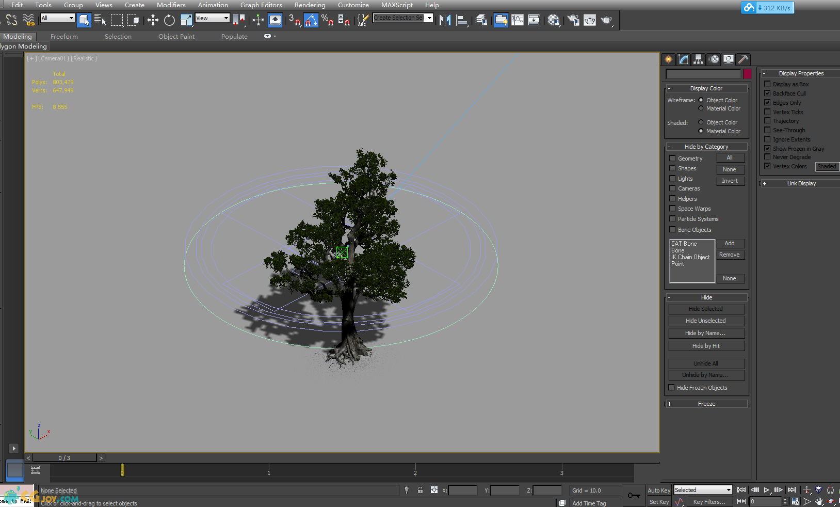The height and width of the screenshot is (507, 840).
Task: Open the Modifiers menu
Action: [171, 5]
